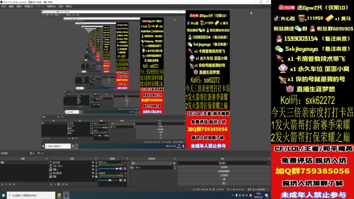Open source properties gear in Sources toolbar
The image size is (354, 199).
58,184
